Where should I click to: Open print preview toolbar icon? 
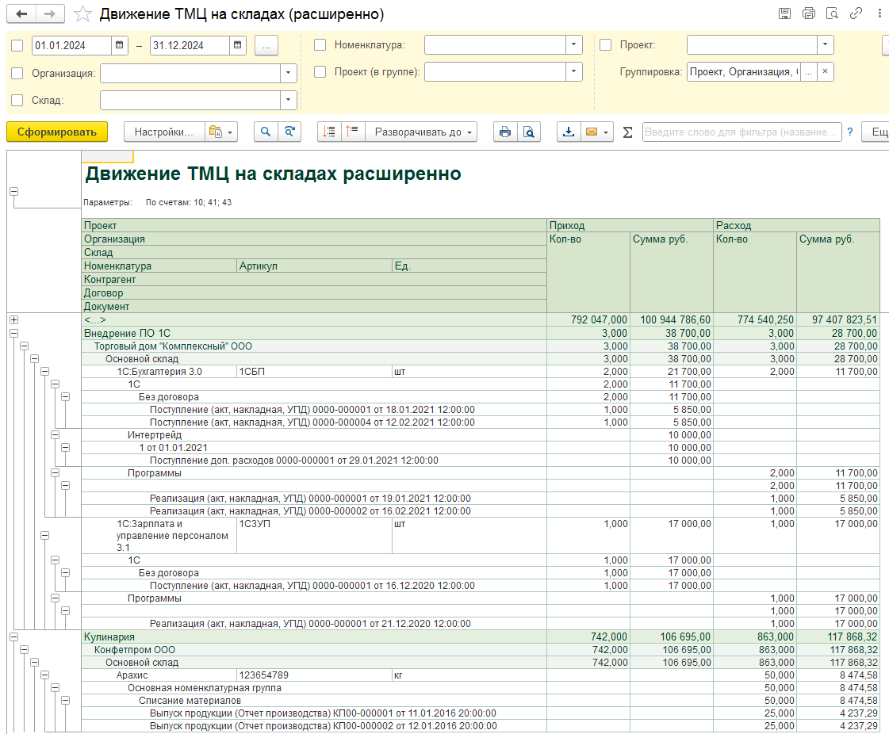click(x=528, y=132)
